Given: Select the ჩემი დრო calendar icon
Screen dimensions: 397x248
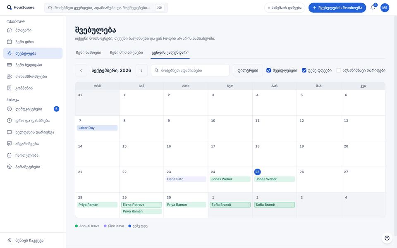Looking at the screenshot, I should point(10,42).
